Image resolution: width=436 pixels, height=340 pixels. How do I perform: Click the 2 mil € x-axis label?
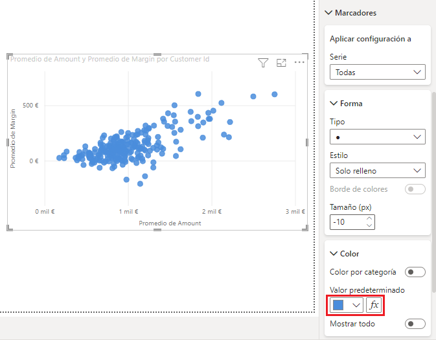(x=212, y=212)
